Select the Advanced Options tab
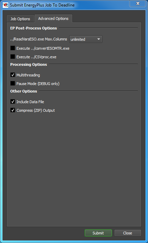This screenshot has height=243, width=148. tap(53, 19)
